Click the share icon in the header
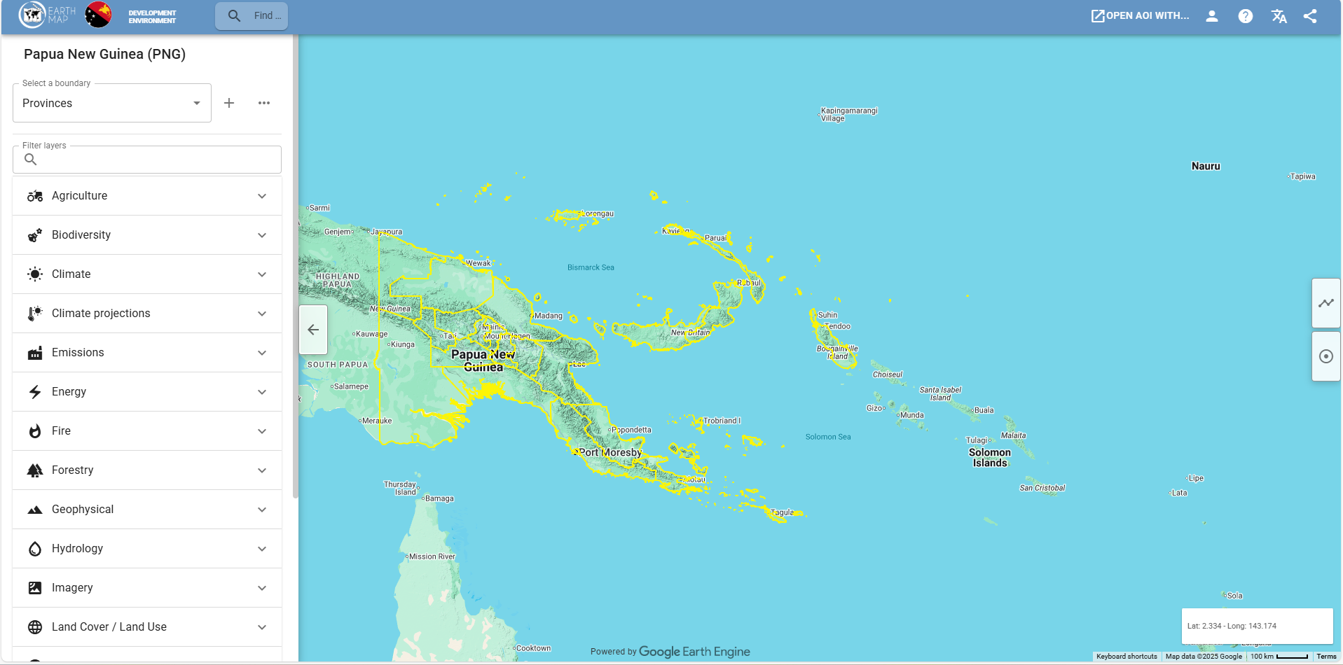The image size is (1343, 665). 1310,15
